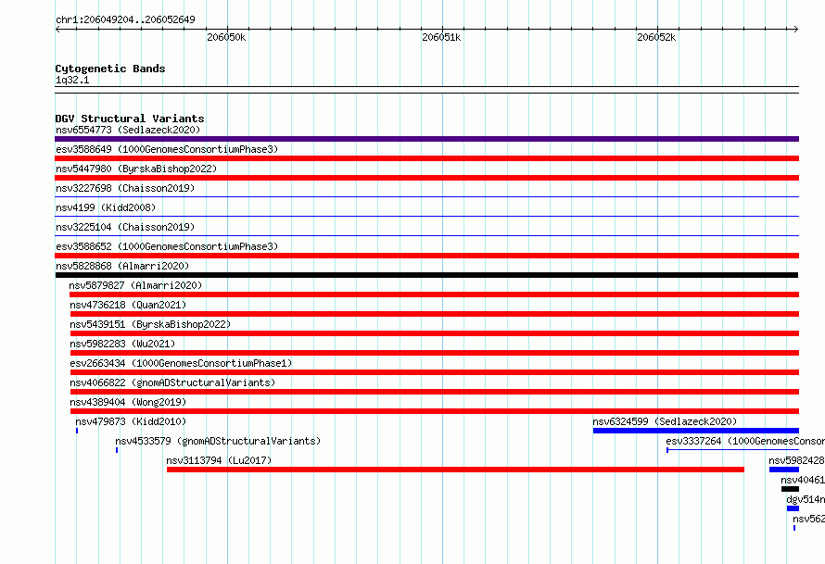The height and width of the screenshot is (564, 825).
Task: Click the red bar of nsv3113794 (Lu2017)
Action: (455, 470)
